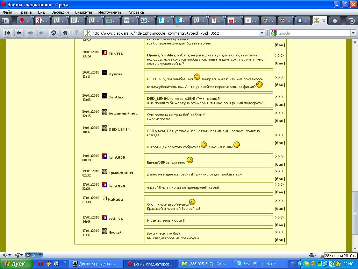Click >>> link beside kakadu's comment

point(279,201)
